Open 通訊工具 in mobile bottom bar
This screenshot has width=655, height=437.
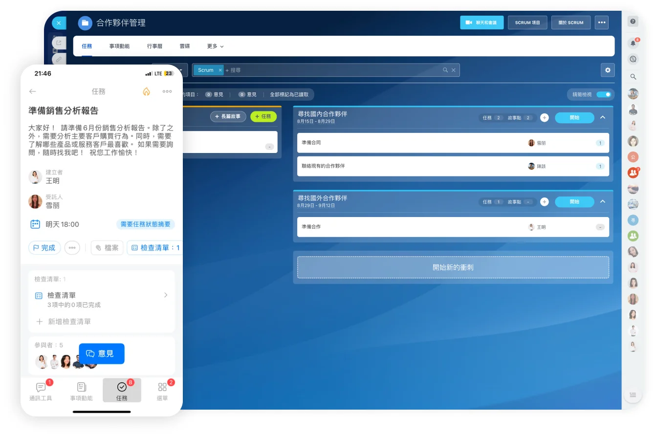tap(41, 391)
